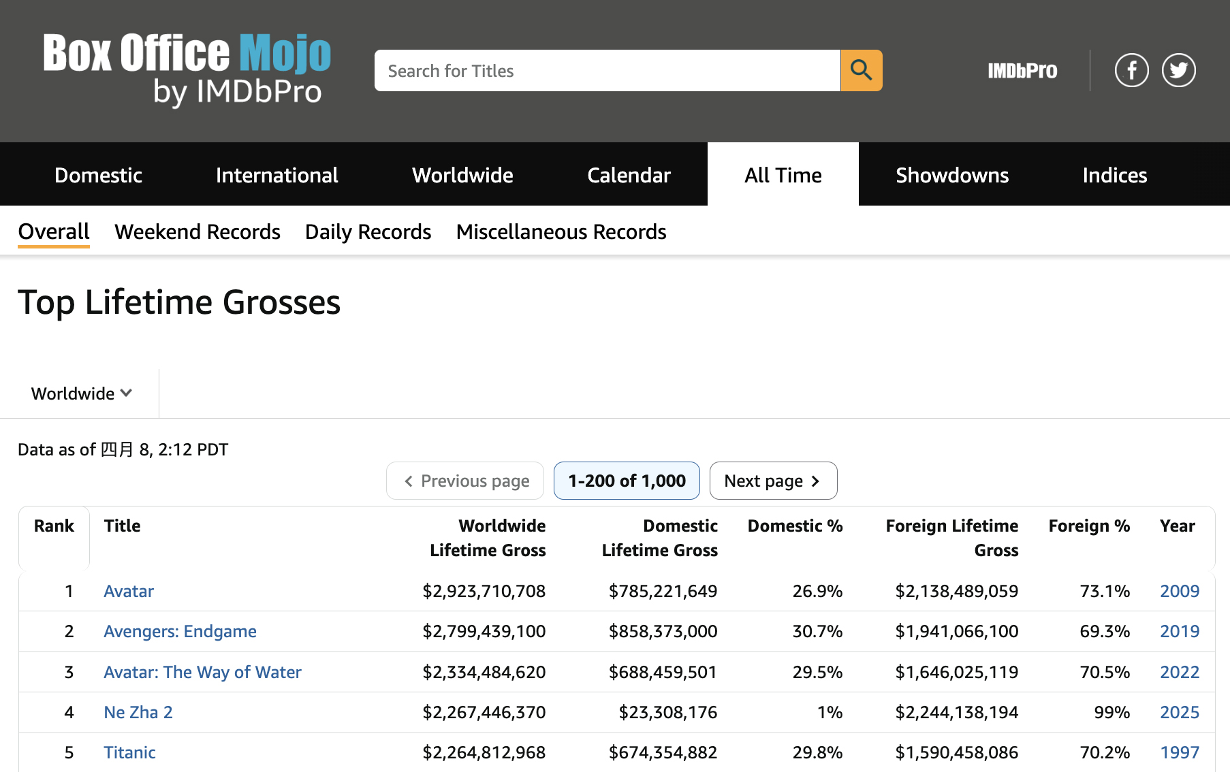Viewport: 1230px width, 772px height.
Task: Switch to the Daily Records tab
Action: (x=368, y=231)
